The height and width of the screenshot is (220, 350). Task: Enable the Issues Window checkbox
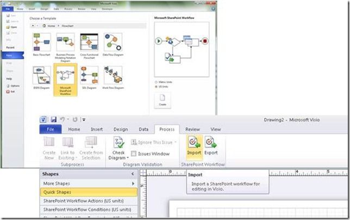click(x=134, y=154)
